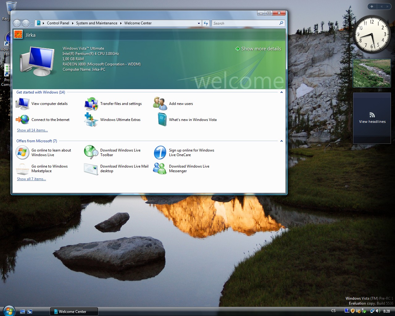Image resolution: width=395 pixels, height=316 pixels.
Task: Click the Sidebar clock gadget
Action: pos(372,34)
